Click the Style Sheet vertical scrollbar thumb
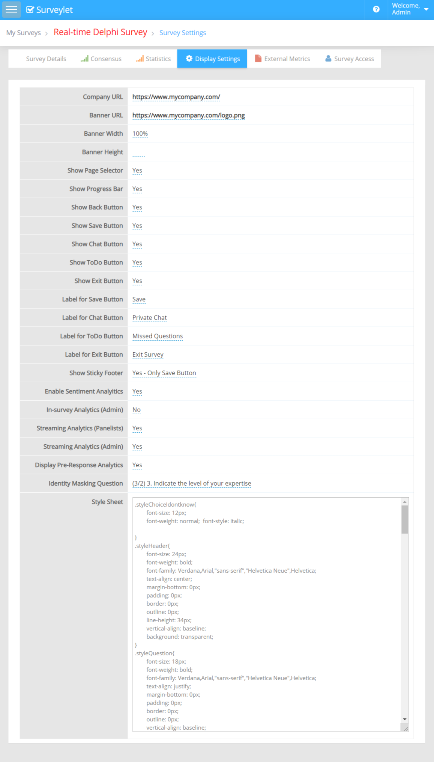 click(404, 519)
